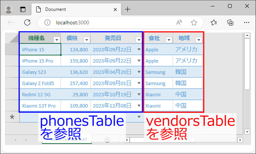This screenshot has height=154, width=256.
Task: Select the price cell 136,620
Action: click(76, 72)
